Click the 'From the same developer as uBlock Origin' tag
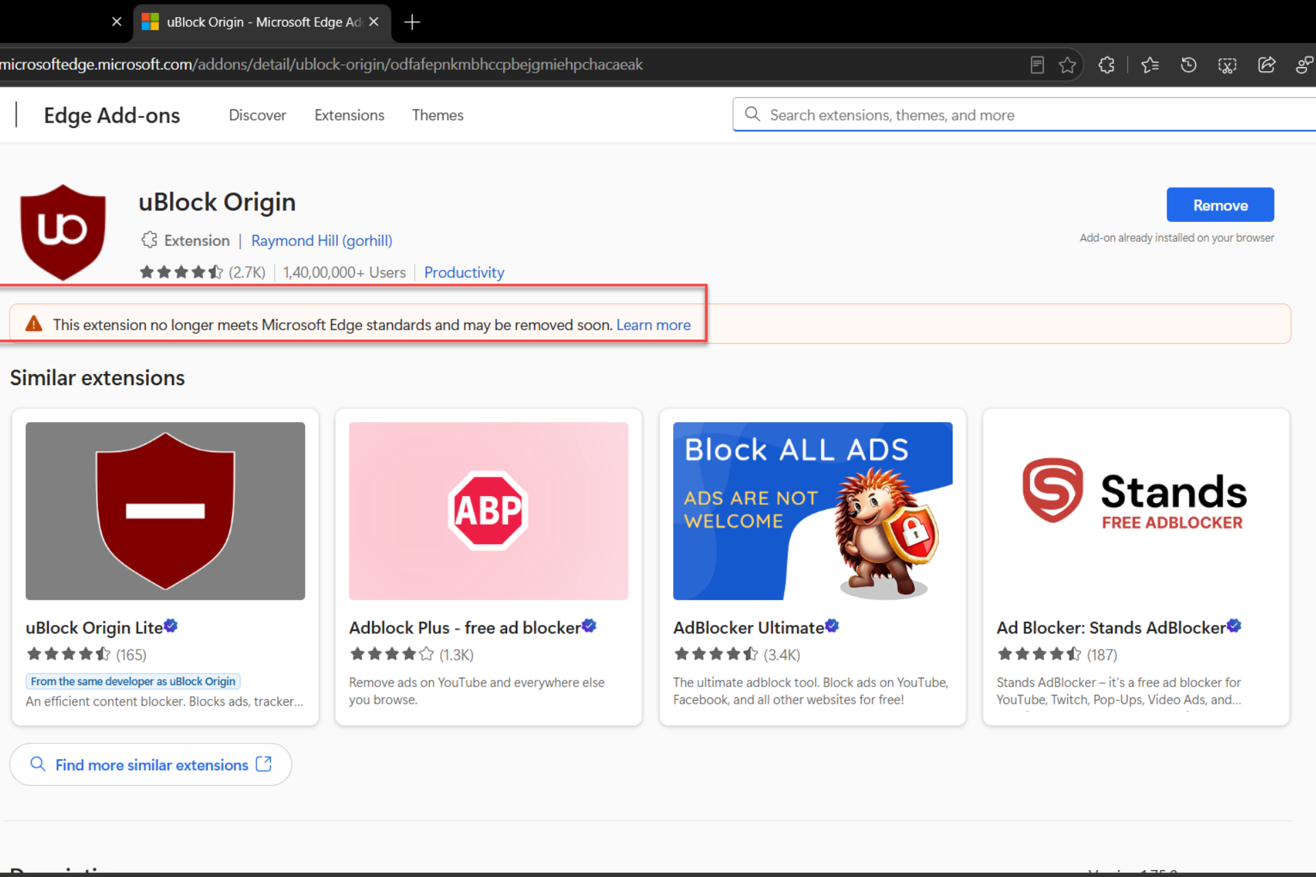This screenshot has height=877, width=1316. point(133,681)
